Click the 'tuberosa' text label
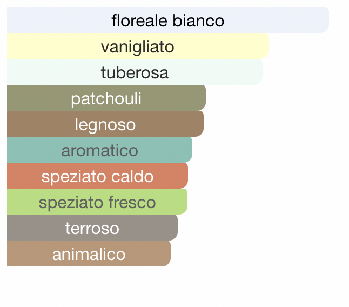Screen dimensions: 349x307 (x=135, y=72)
